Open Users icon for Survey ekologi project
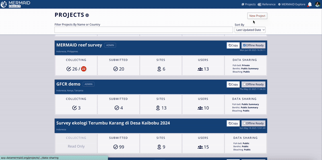This screenshot has width=322, height=160. (x=200, y=147)
